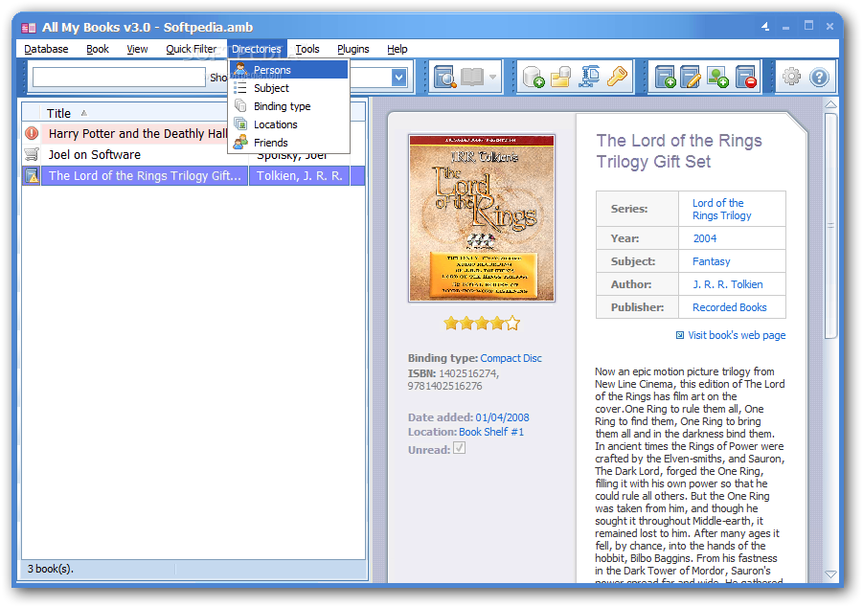863x607 pixels.
Task: Open the Tools menu
Action: [x=307, y=49]
